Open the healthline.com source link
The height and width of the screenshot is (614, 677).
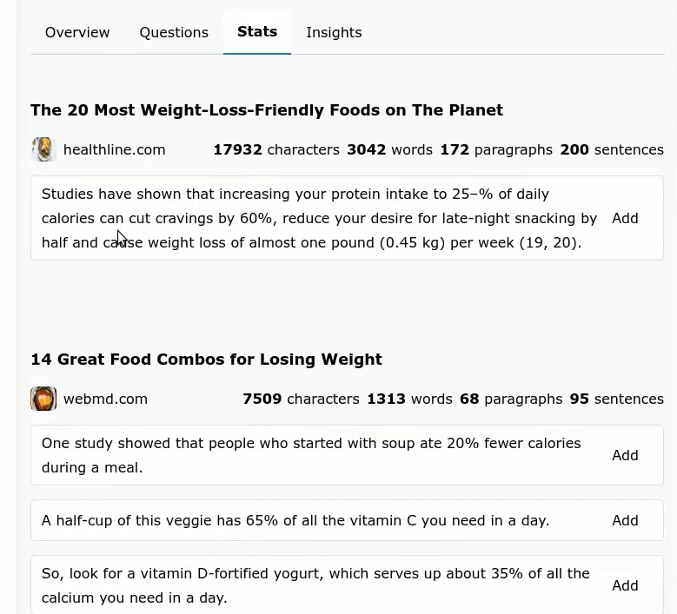115,149
